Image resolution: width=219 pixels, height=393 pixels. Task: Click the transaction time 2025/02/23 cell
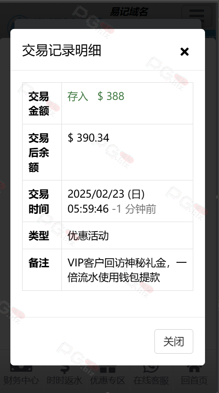[x=127, y=201]
